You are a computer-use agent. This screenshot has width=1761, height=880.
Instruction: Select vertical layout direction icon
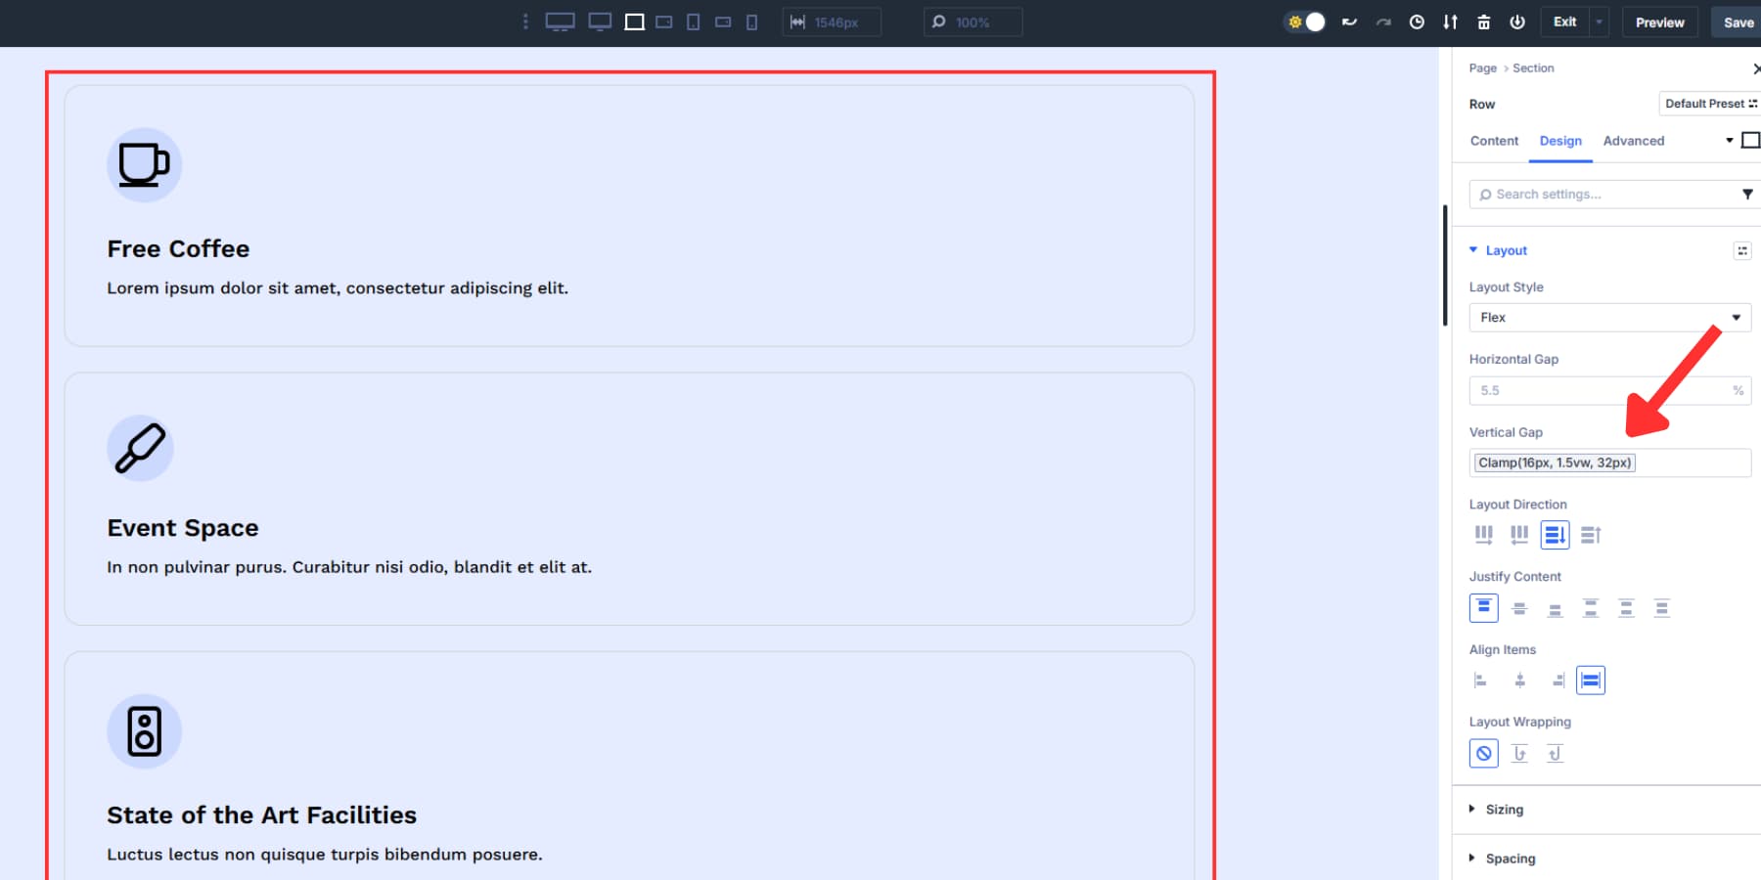tap(1555, 535)
